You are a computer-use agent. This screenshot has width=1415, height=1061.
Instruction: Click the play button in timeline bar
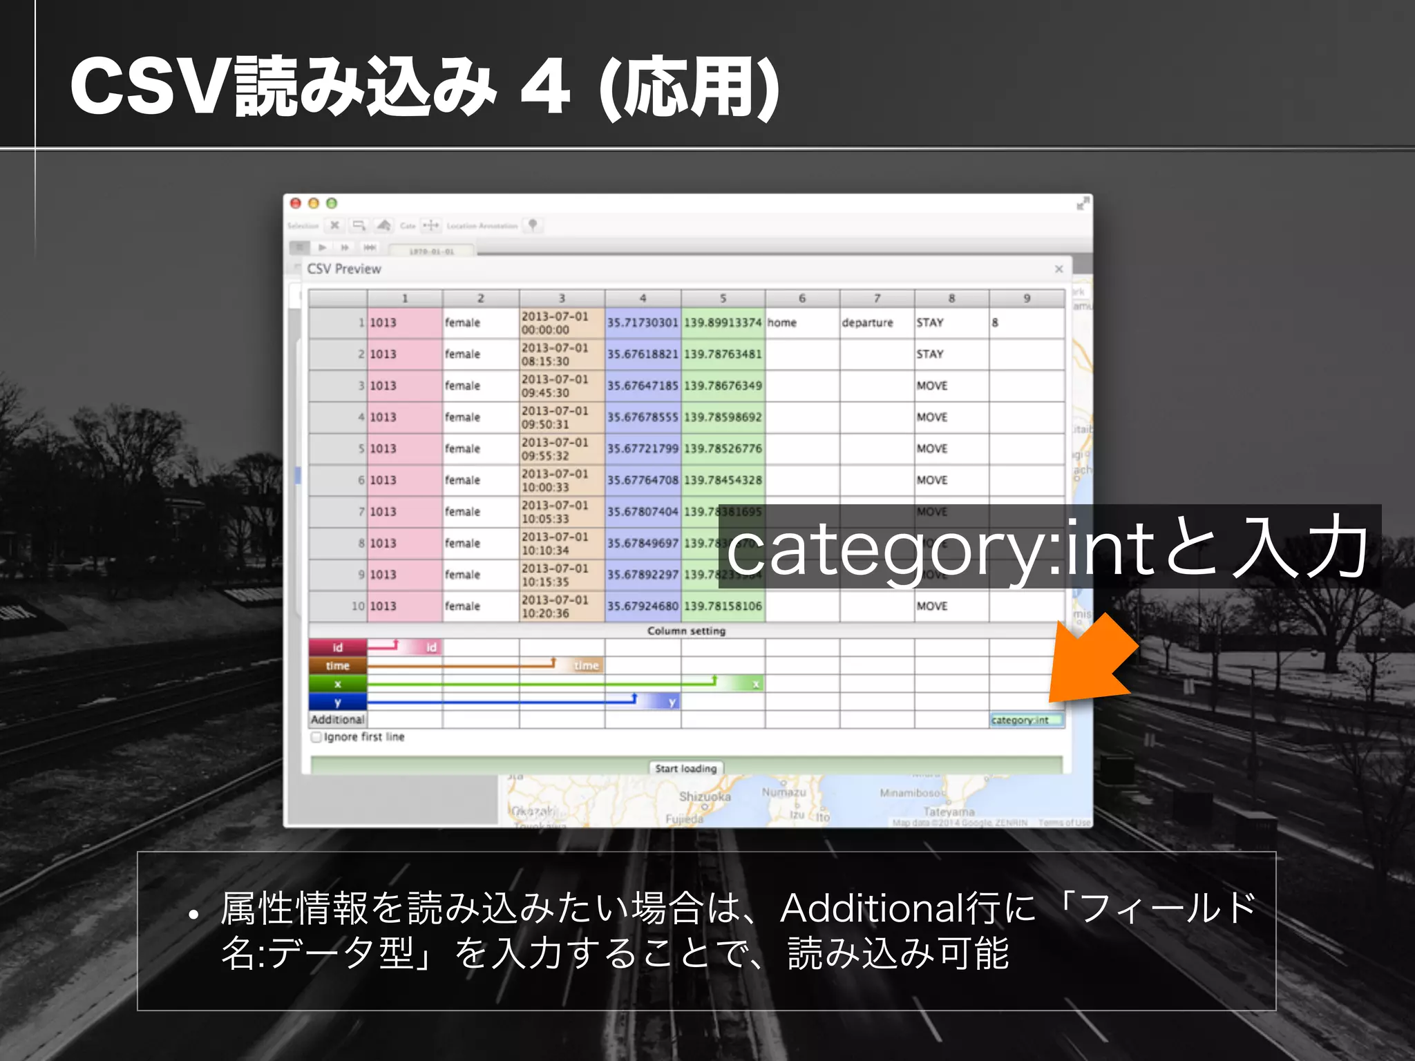(x=322, y=247)
